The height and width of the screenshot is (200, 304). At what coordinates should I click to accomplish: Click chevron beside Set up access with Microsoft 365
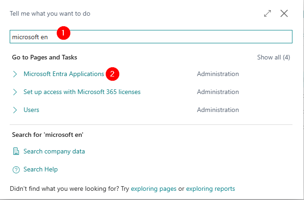pyautogui.click(x=15, y=92)
